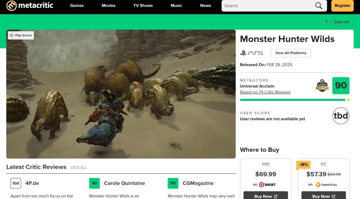Open Based on 74 Critic Reviews link
The image size is (360, 199).
click(265, 92)
